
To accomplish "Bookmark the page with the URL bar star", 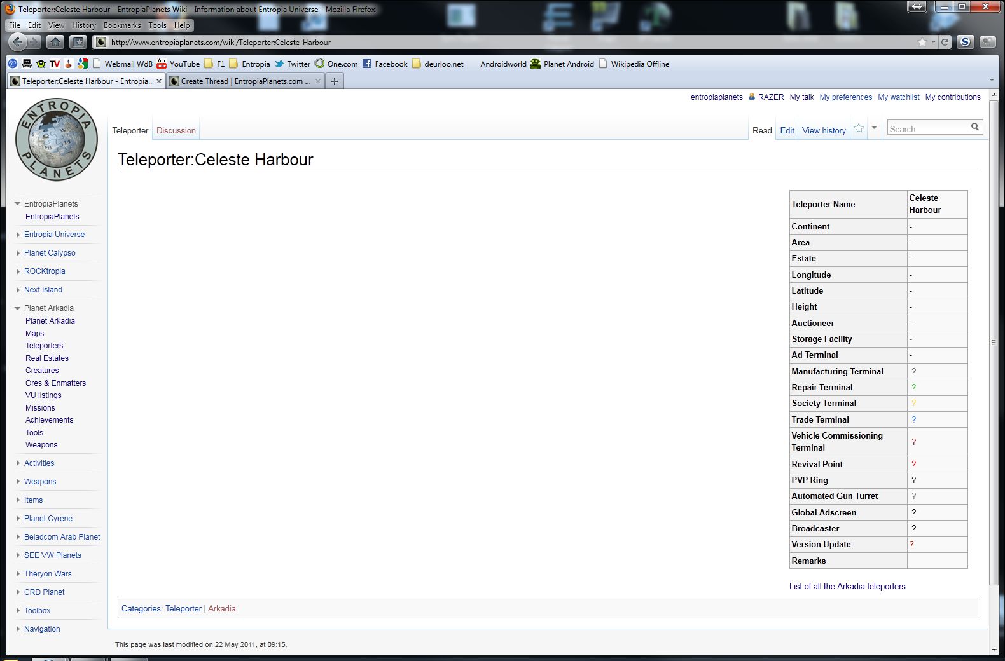I will [x=922, y=43].
